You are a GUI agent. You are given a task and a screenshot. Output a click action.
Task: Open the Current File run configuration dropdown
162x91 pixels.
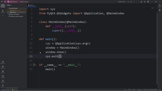pyautogui.click(x=122, y=2)
